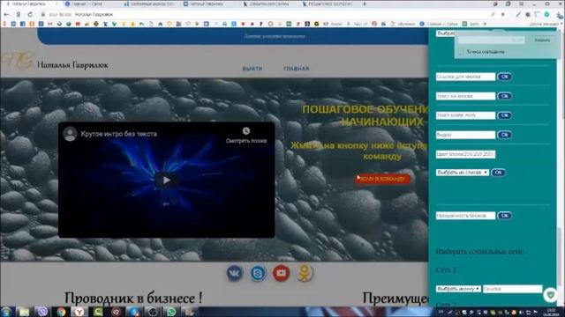Viewport: 565px width, 317px height.
Task: Go back using the browser back arrow
Action: click(x=6, y=14)
